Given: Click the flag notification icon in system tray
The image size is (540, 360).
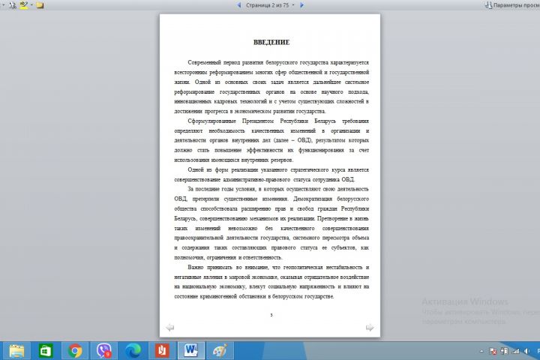Looking at the screenshot, I should (493, 351).
